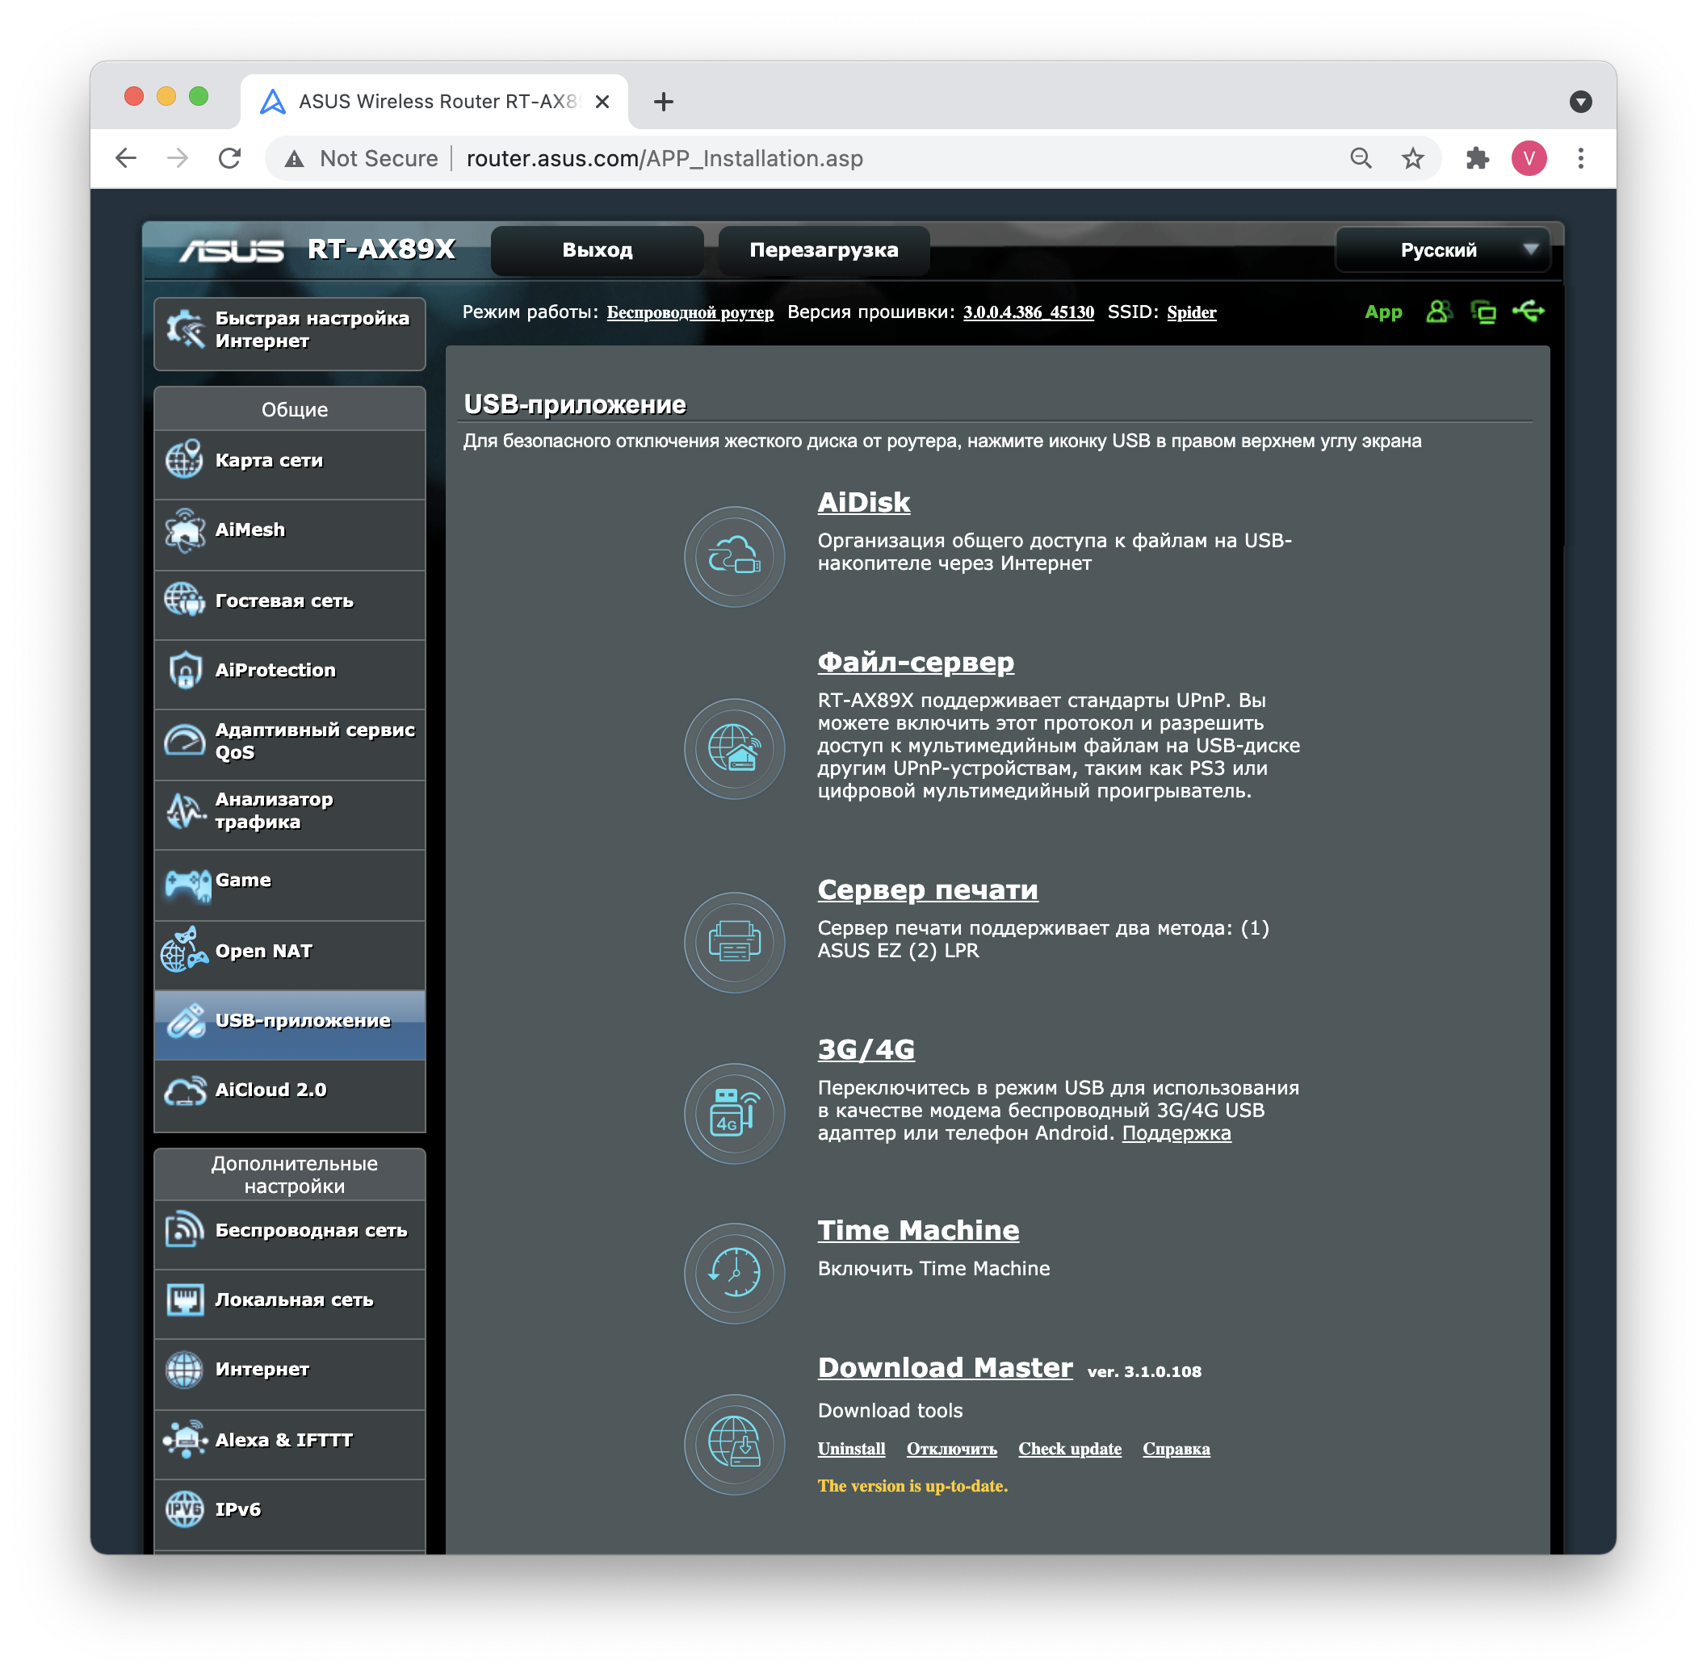Image resolution: width=1707 pixels, height=1674 pixels.
Task: Go back to previous page
Action: coord(126,158)
